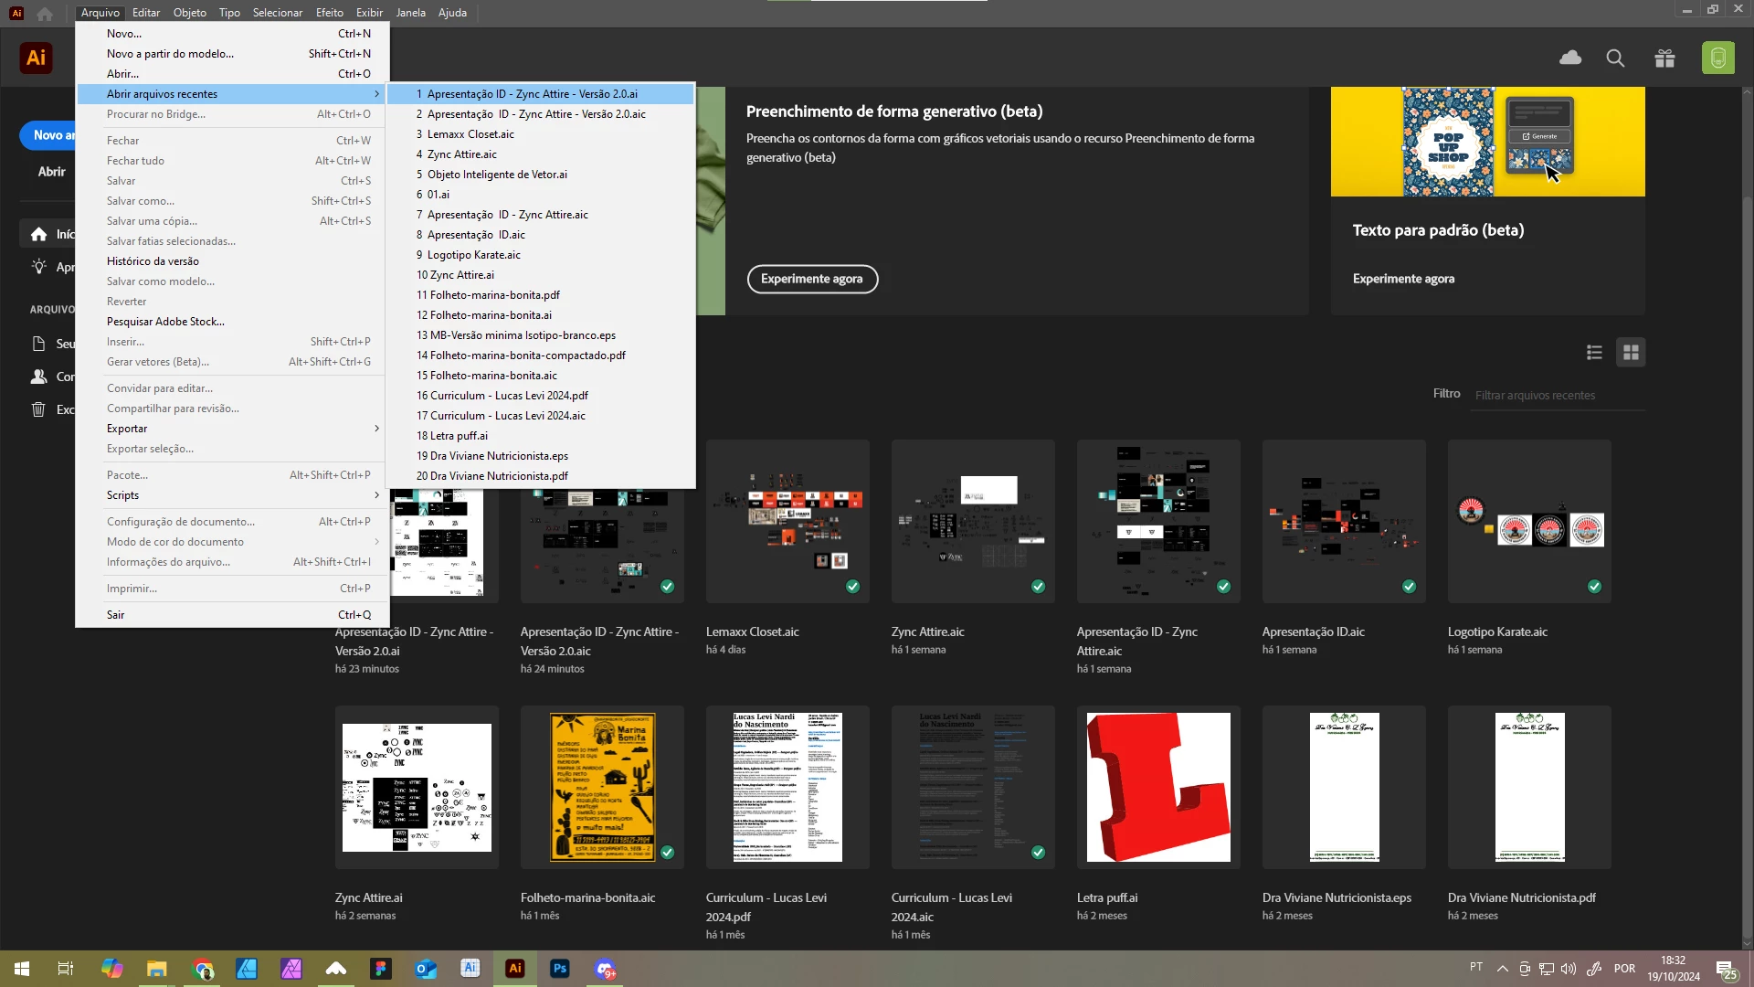Image resolution: width=1754 pixels, height=987 pixels.
Task: Click the Home icon in title bar
Action: click(45, 13)
